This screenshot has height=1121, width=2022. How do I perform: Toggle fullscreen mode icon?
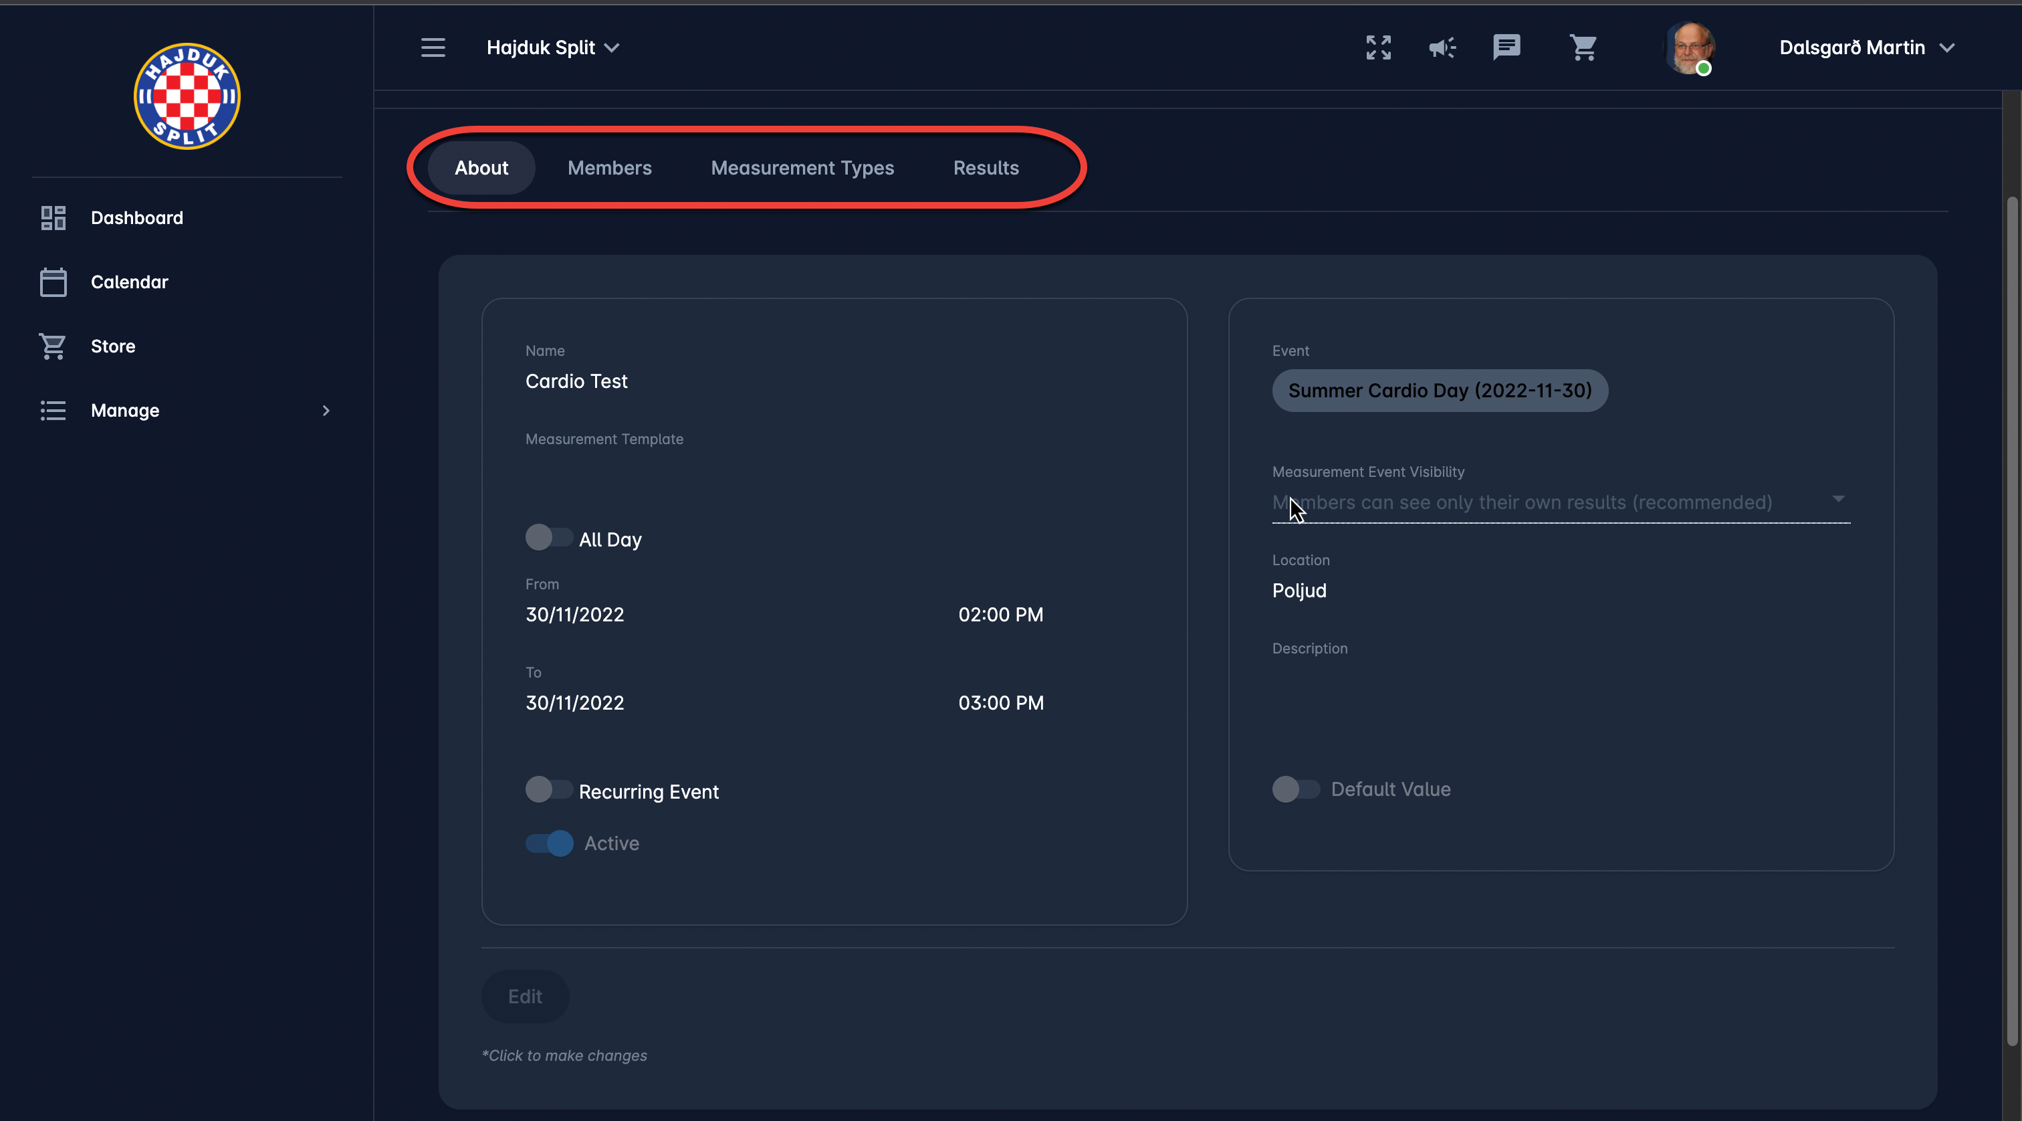coord(1378,48)
